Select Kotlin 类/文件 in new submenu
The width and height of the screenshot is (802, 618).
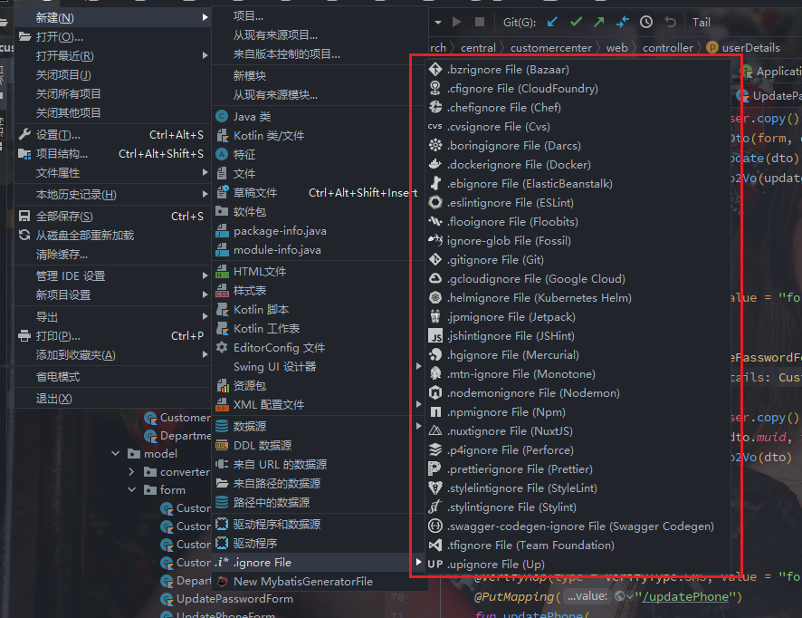click(x=320, y=135)
